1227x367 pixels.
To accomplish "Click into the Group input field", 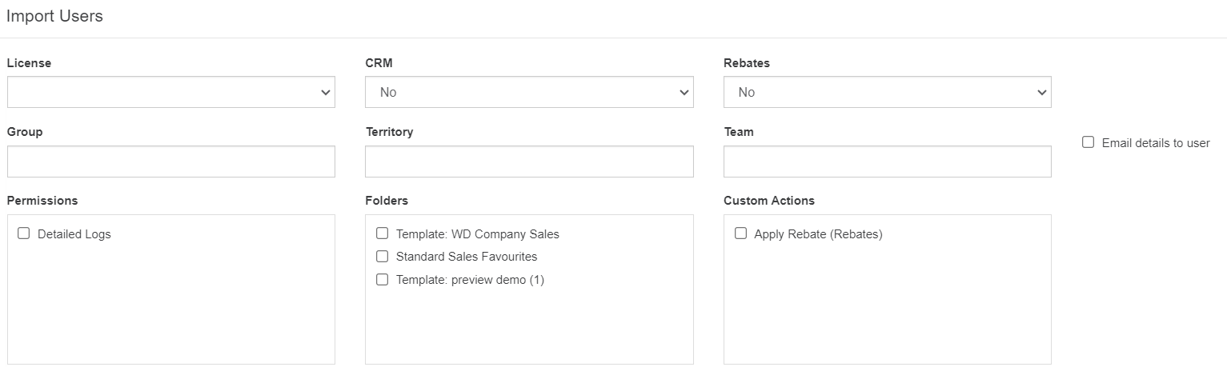I will pyautogui.click(x=170, y=162).
